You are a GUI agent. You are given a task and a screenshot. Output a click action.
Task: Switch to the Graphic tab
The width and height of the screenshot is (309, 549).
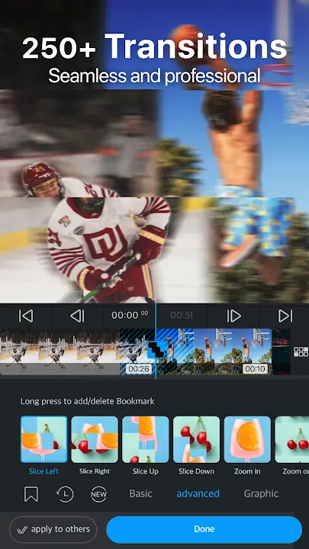(x=261, y=493)
